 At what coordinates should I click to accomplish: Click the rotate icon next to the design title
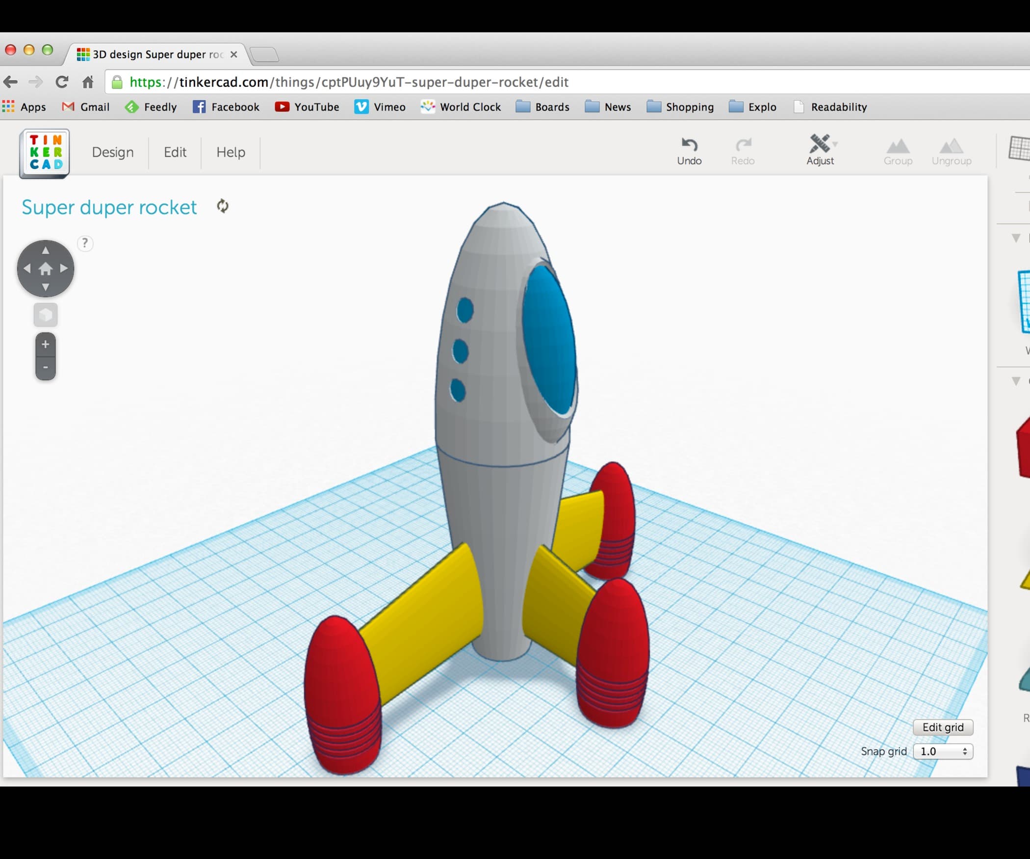tap(223, 207)
